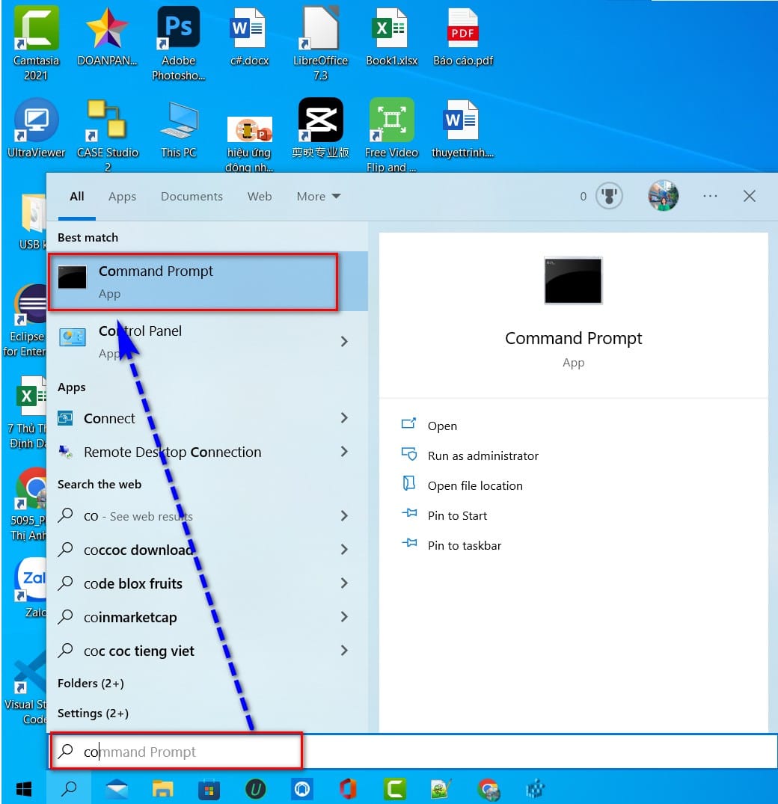The width and height of the screenshot is (778, 804).
Task: Open Chrome from taskbar
Action: point(488,788)
